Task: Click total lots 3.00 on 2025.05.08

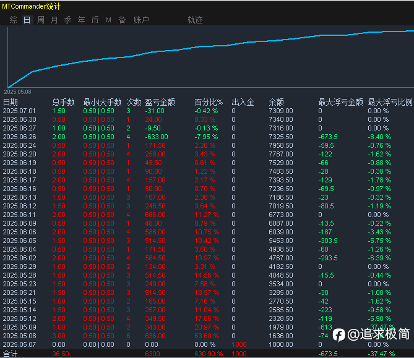Action: pyautogui.click(x=59, y=336)
